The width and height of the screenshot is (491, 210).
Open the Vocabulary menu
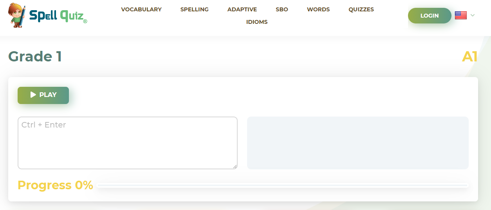pyautogui.click(x=141, y=9)
